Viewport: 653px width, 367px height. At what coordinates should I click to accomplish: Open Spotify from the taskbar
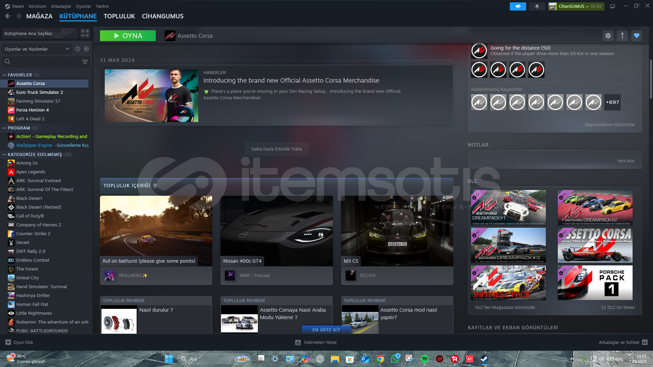[424, 359]
